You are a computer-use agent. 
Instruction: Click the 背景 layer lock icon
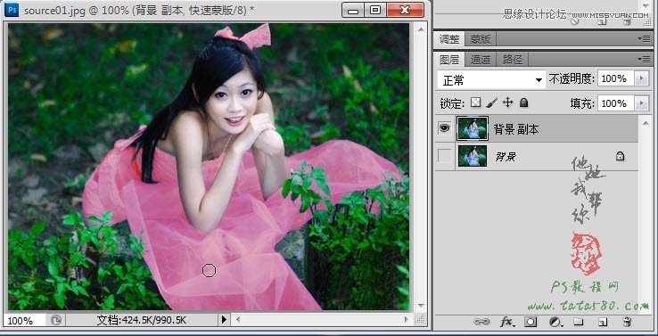pyautogui.click(x=620, y=156)
